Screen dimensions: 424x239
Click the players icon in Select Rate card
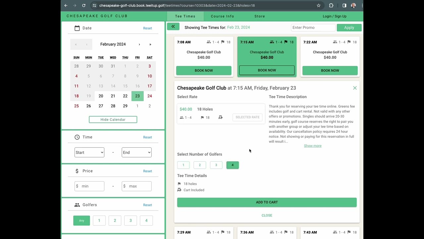click(x=182, y=118)
